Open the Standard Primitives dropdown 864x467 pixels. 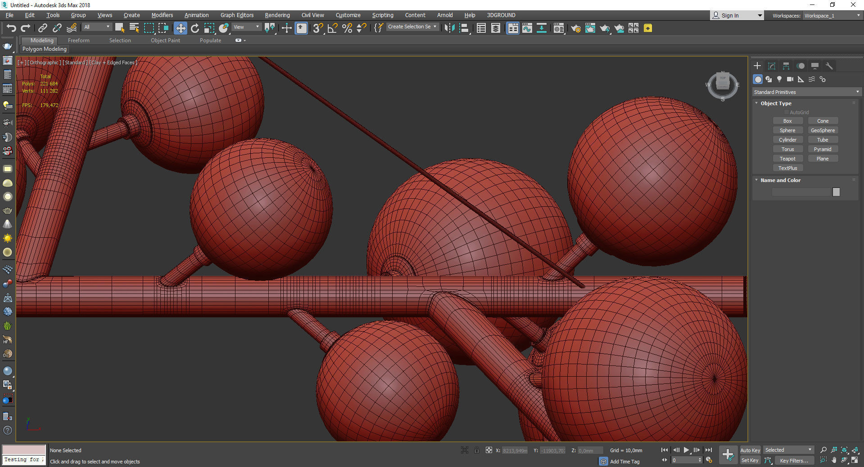806,92
